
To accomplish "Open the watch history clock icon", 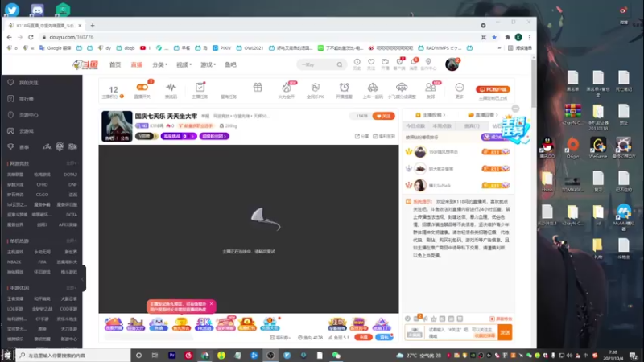I will (357, 62).
